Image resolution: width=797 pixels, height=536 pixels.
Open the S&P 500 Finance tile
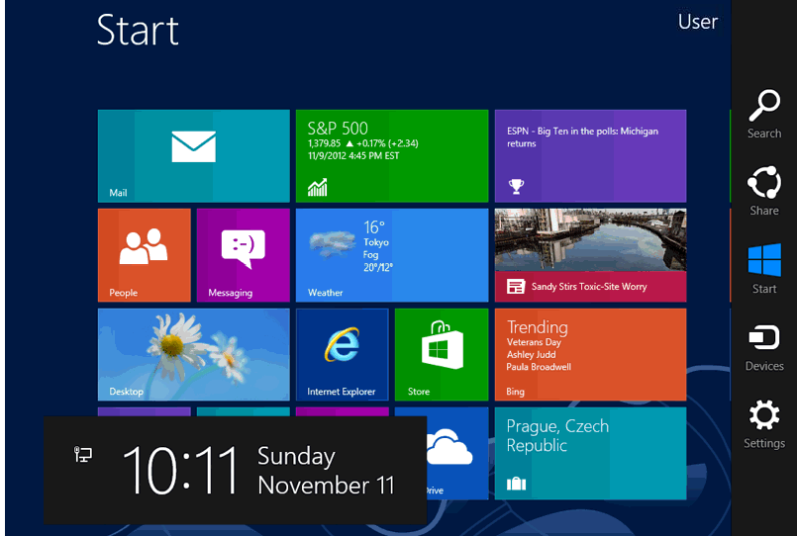point(392,156)
